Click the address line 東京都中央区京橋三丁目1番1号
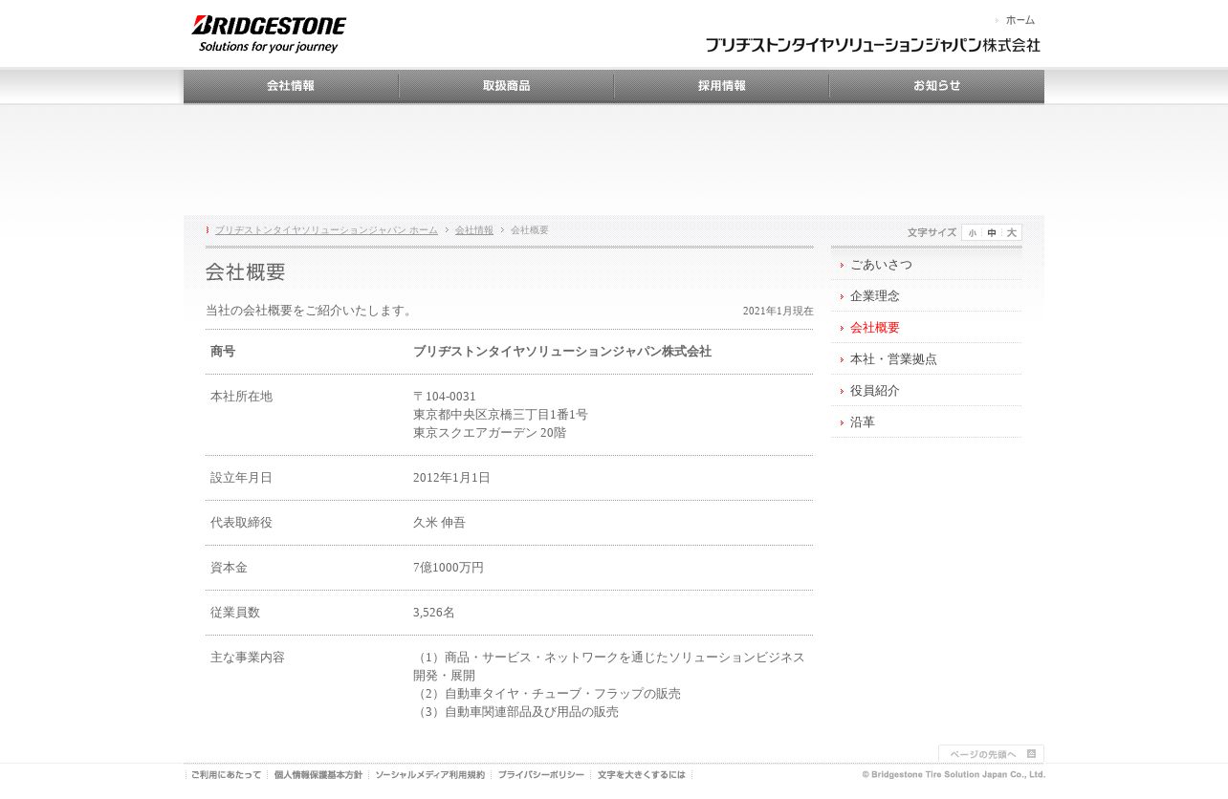 click(x=500, y=415)
